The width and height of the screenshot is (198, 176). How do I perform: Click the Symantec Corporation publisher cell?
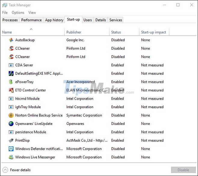[84, 115]
